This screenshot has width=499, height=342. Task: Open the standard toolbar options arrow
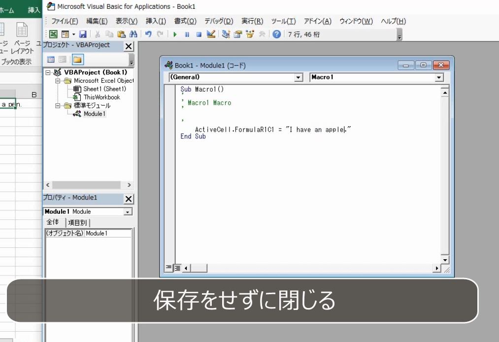tap(399, 34)
